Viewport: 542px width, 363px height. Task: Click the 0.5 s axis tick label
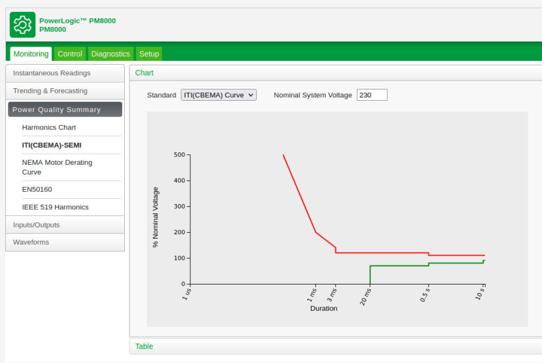[x=425, y=295]
